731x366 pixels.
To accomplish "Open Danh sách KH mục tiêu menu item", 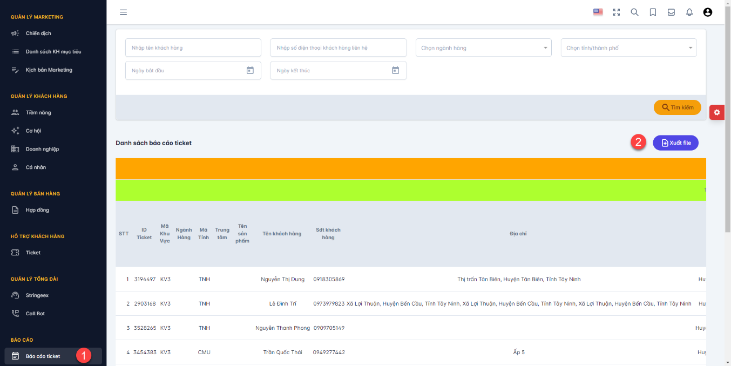I will tap(53, 52).
